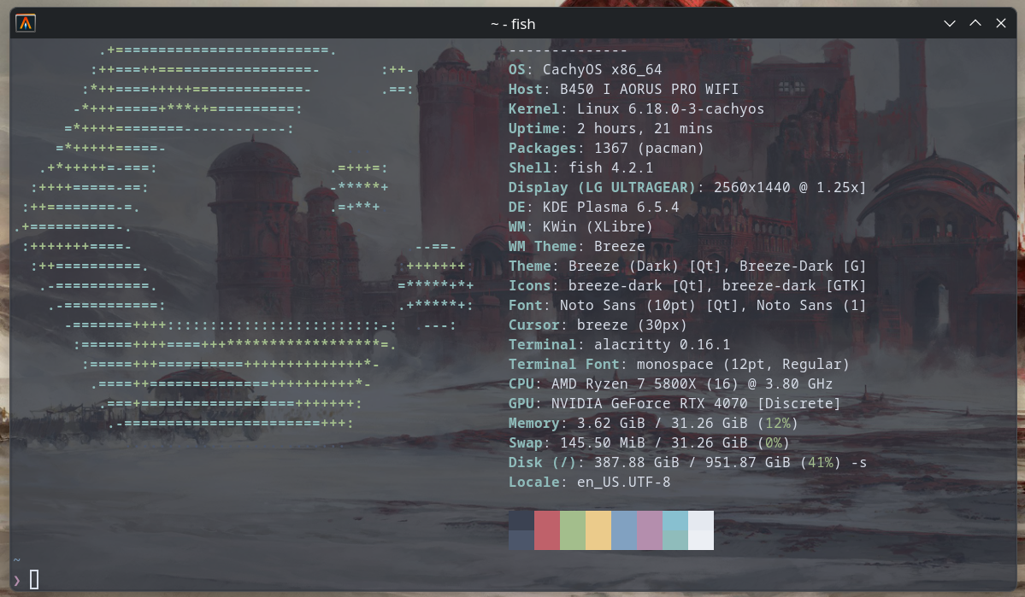Image resolution: width=1025 pixels, height=597 pixels.
Task: Click the 'Theme: Breeze (Dark) [Qt]' line
Action: click(687, 266)
